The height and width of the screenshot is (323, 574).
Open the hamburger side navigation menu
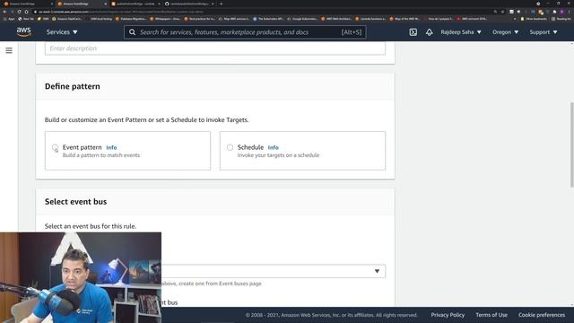pos(9,50)
